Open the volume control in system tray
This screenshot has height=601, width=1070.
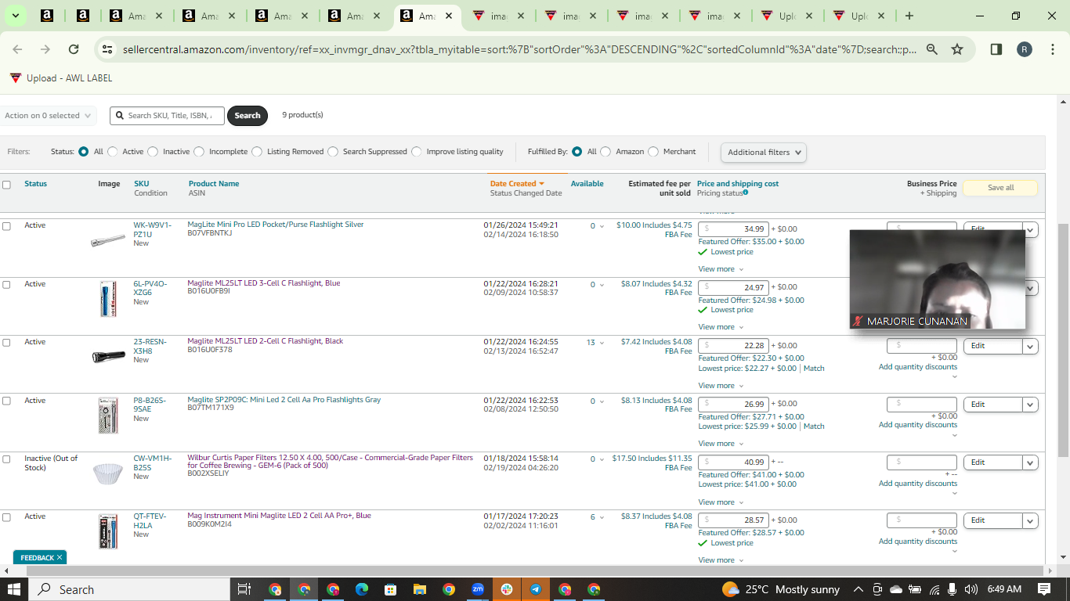971,589
